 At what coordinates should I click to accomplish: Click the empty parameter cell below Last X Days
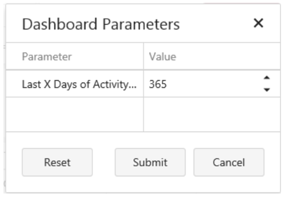click(x=74, y=115)
